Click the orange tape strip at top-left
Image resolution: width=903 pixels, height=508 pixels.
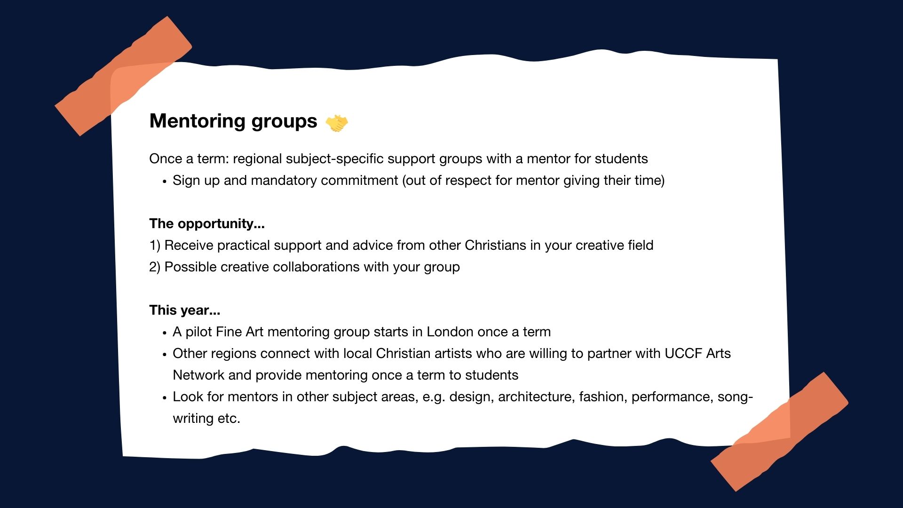[x=123, y=76]
